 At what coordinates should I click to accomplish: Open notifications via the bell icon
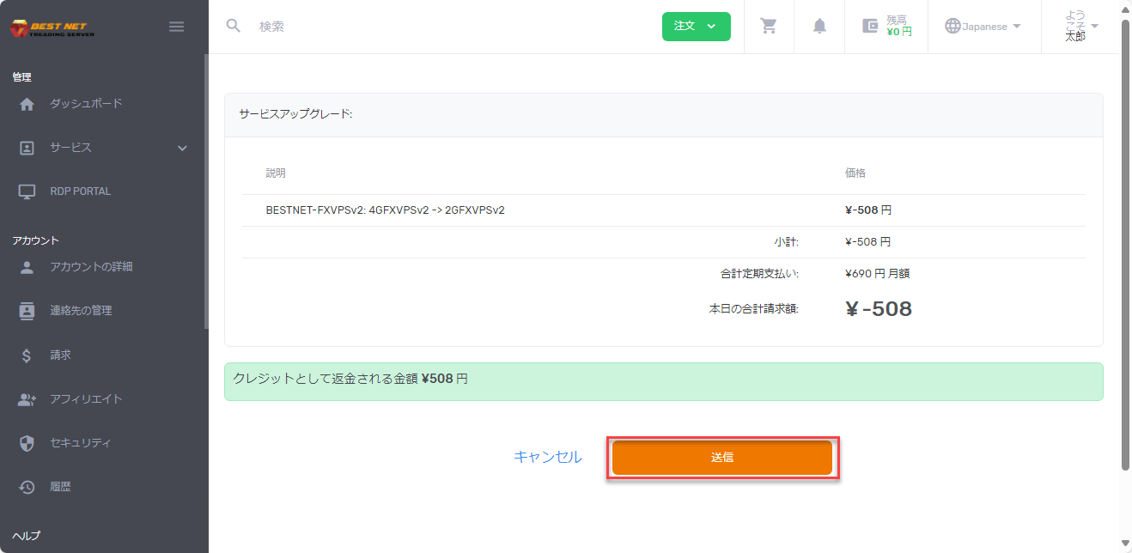click(819, 27)
